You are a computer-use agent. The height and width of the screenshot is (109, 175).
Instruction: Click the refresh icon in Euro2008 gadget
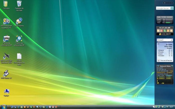[x=158, y=44]
